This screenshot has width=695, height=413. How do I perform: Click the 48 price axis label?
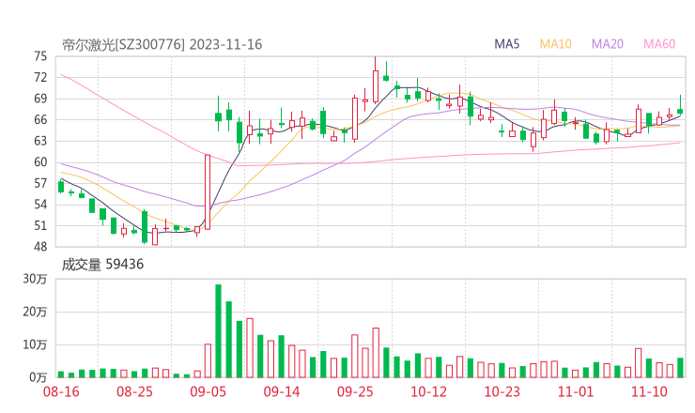click(39, 247)
